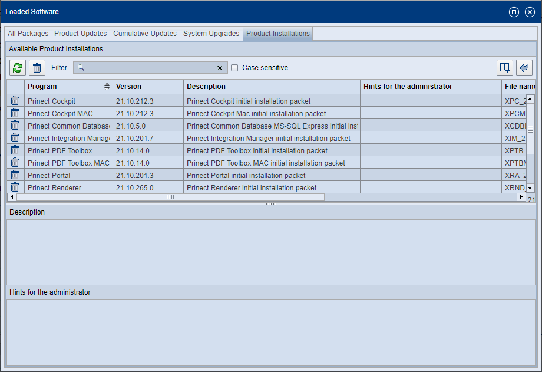Delete Prinect Integration Manager via trash icon
The image size is (542, 372).
pos(14,138)
